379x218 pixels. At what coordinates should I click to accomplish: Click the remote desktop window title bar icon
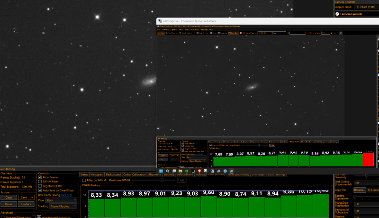click(160, 21)
